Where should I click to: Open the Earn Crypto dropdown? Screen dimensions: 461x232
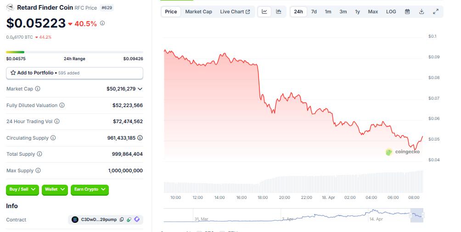click(x=90, y=189)
